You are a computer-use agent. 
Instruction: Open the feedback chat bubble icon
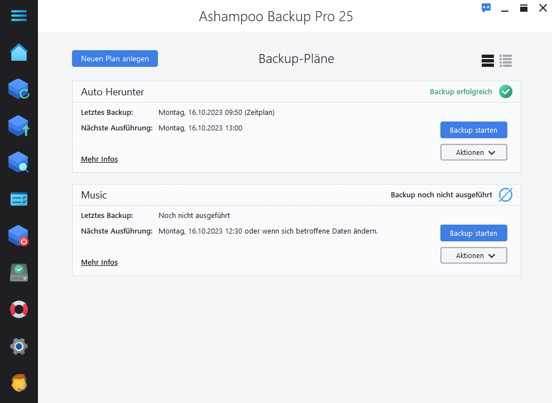click(x=486, y=8)
